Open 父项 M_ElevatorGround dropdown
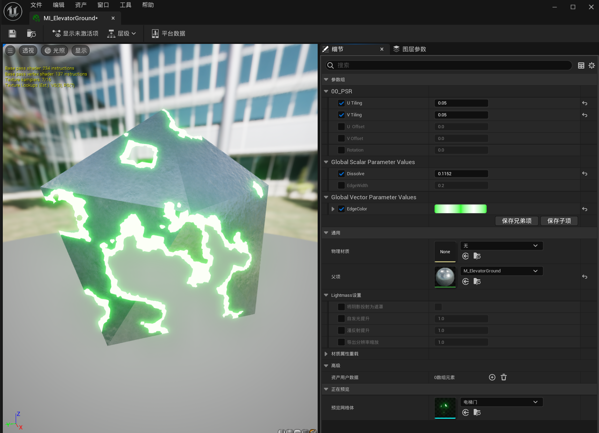 [x=502, y=271]
